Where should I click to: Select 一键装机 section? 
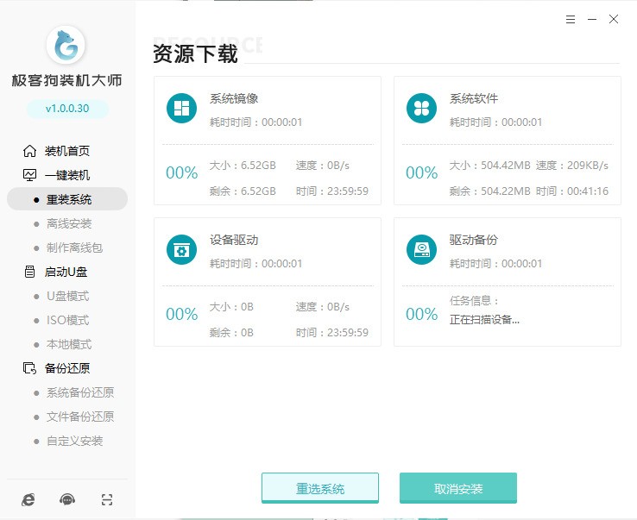[x=67, y=175]
